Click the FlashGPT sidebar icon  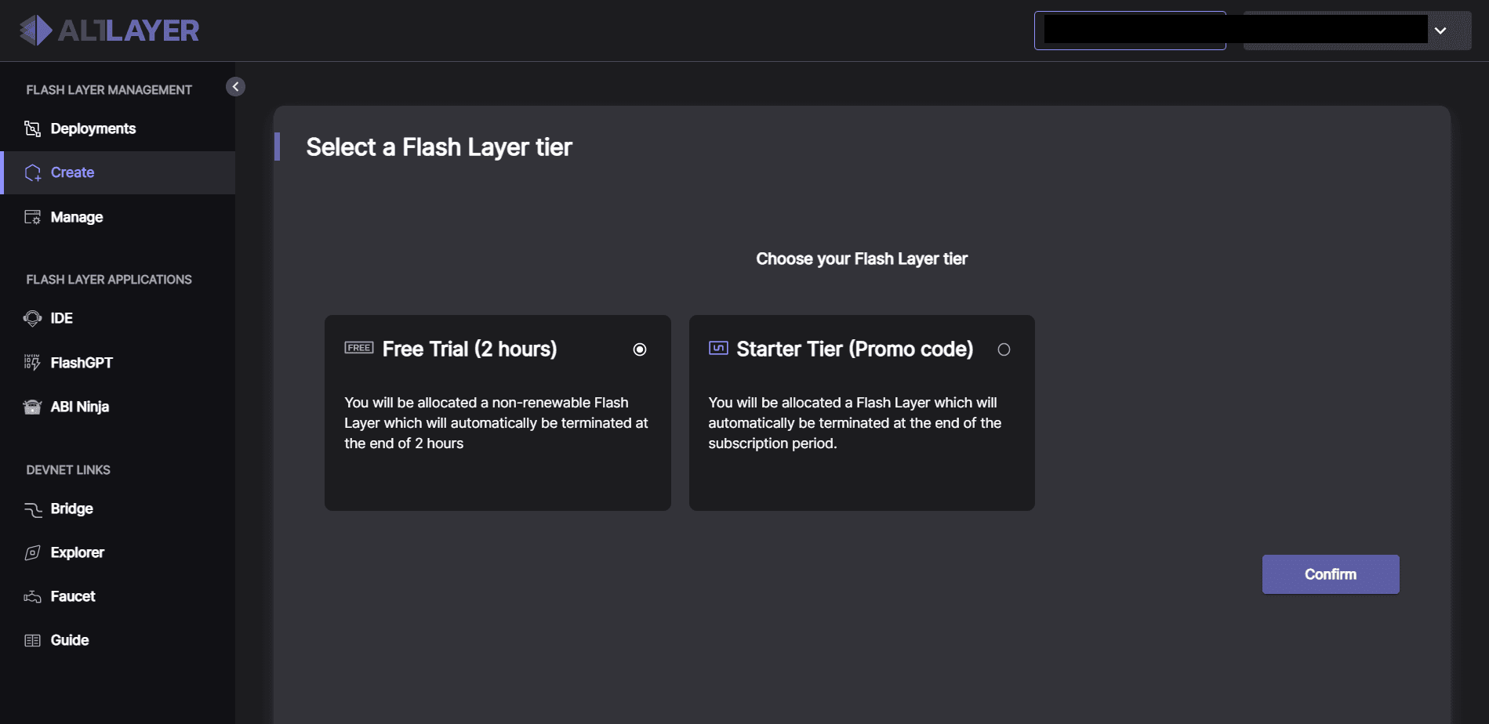point(32,363)
